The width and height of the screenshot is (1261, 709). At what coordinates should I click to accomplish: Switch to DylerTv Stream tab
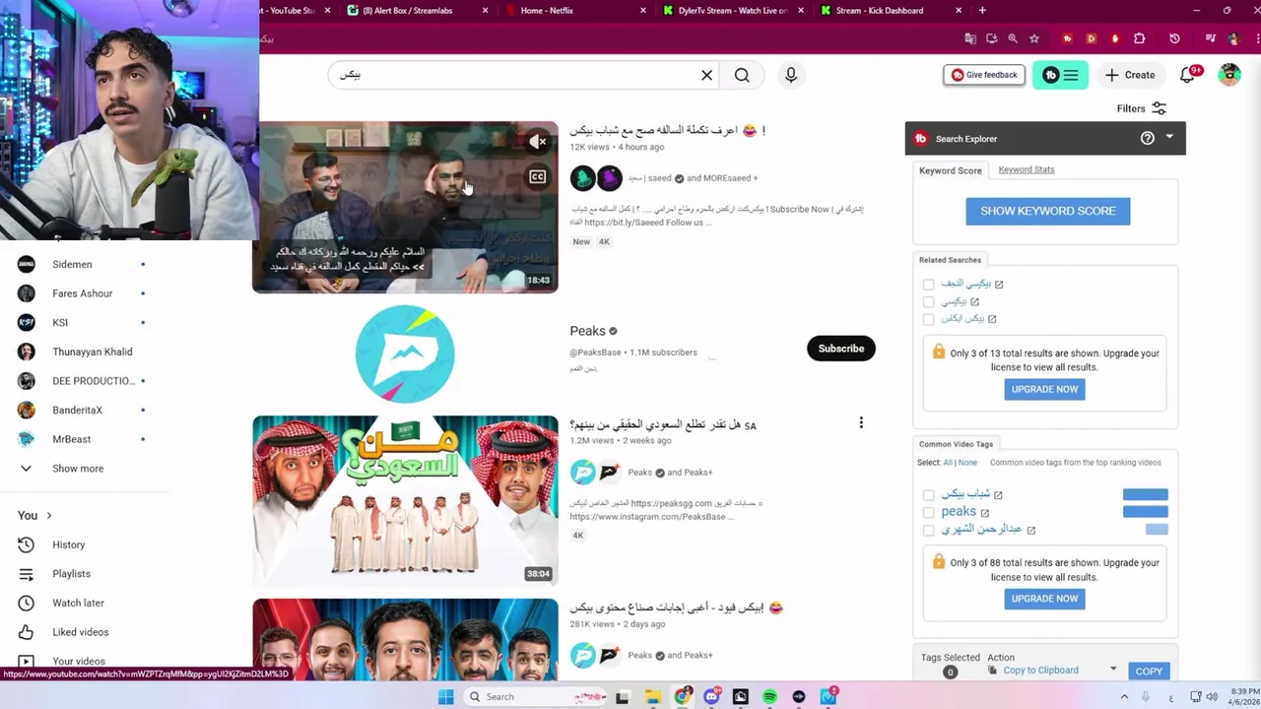732,11
